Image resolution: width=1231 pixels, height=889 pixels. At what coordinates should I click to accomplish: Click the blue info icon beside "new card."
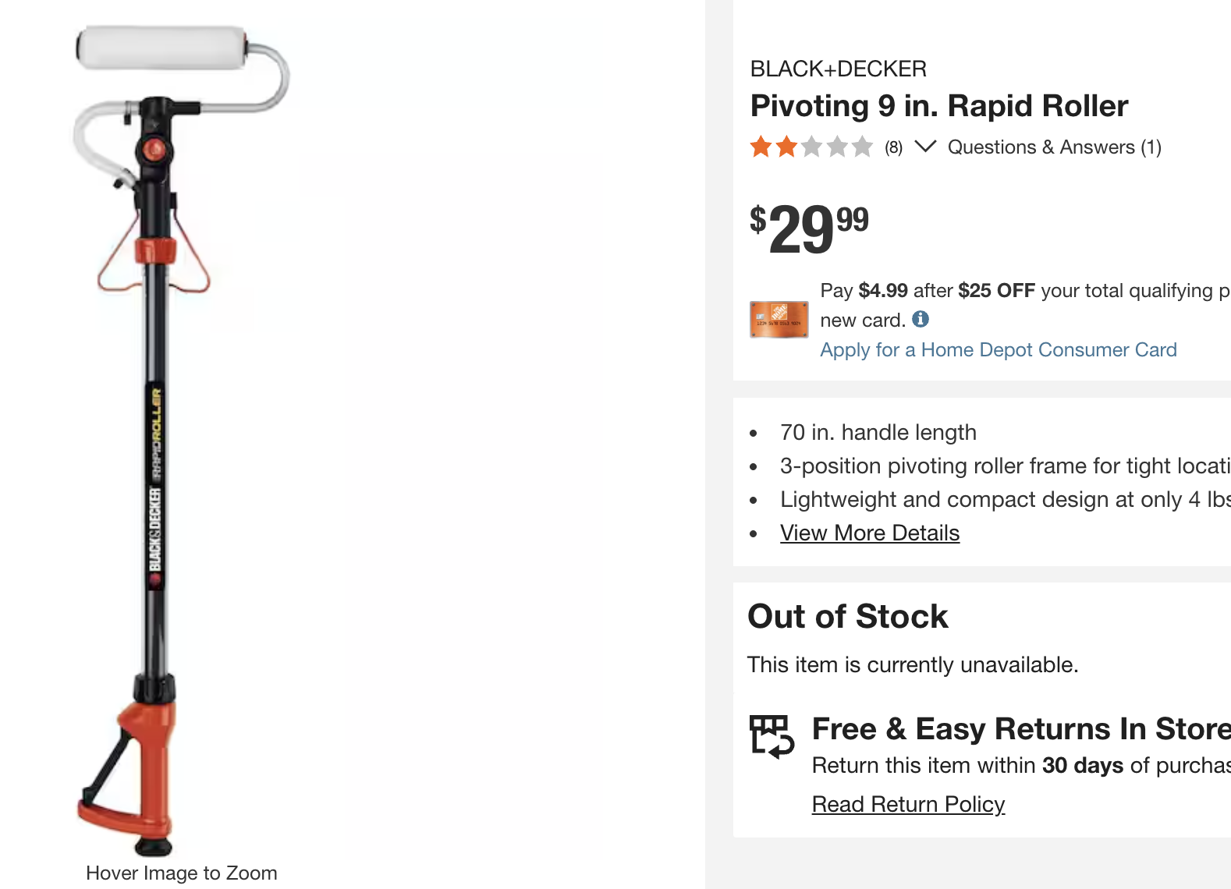(x=921, y=319)
